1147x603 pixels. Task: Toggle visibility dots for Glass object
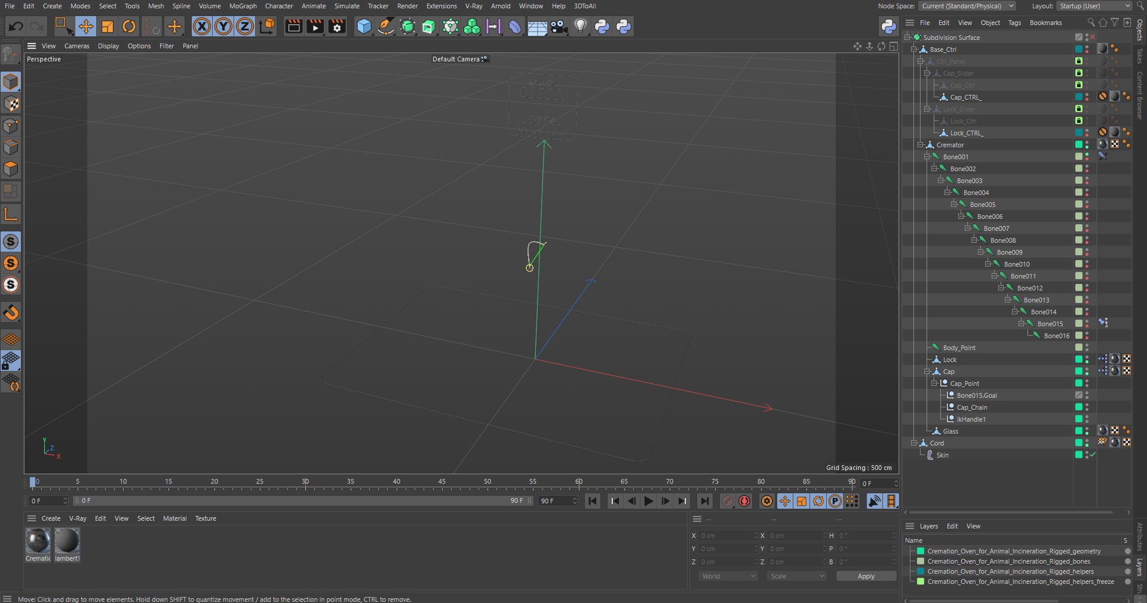click(x=1087, y=431)
